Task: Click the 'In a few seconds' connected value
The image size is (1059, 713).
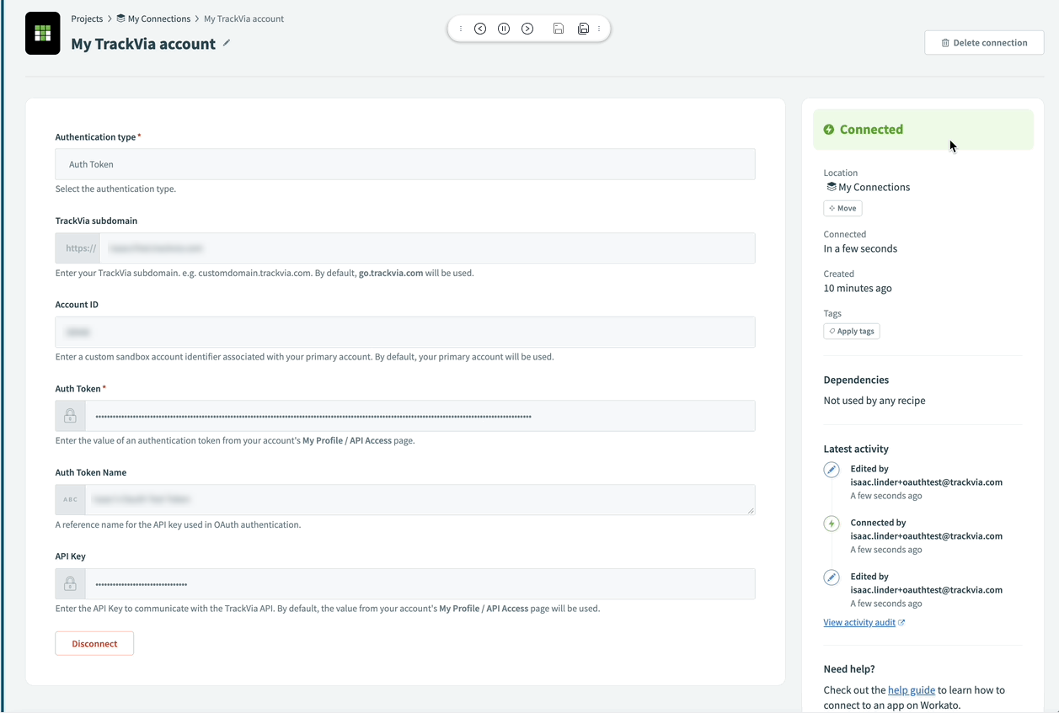Action: (x=860, y=248)
